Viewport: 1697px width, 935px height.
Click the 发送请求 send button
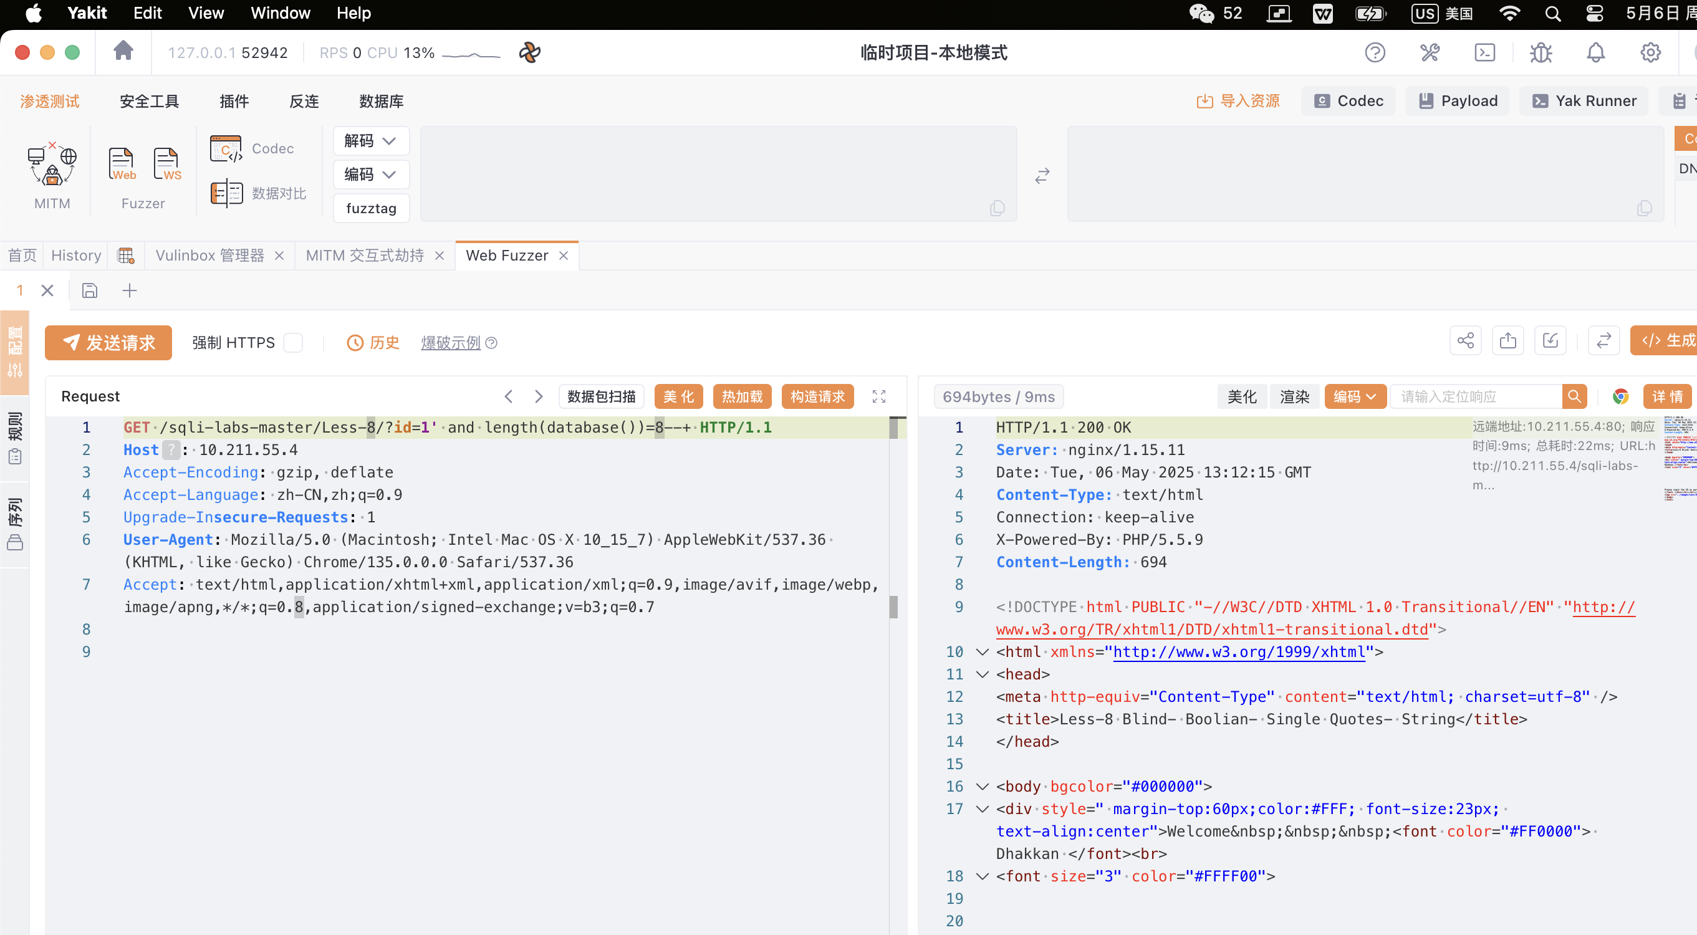click(108, 343)
